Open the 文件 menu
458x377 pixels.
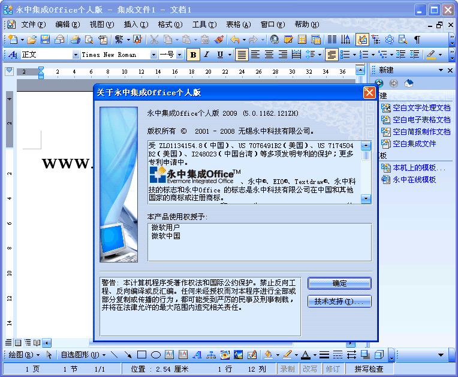(34, 25)
